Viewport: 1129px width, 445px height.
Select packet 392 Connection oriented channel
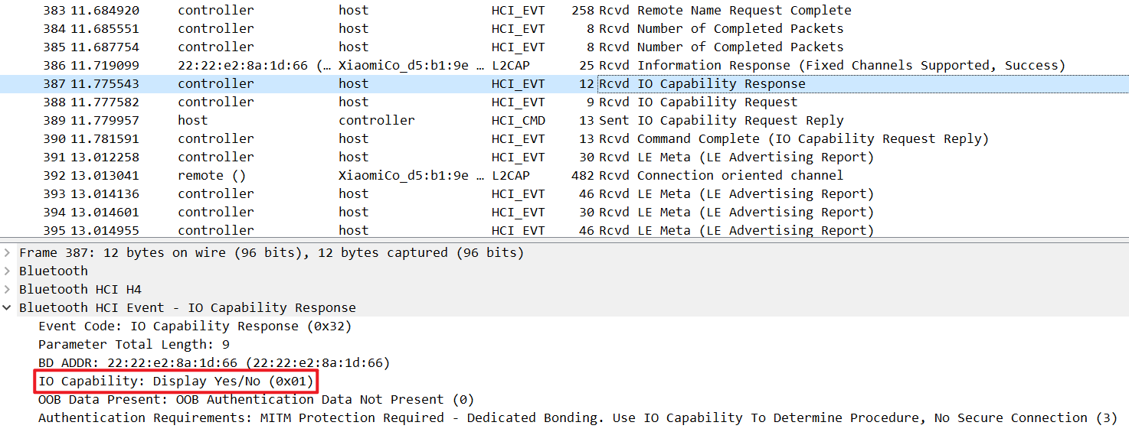pyautogui.click(x=564, y=176)
